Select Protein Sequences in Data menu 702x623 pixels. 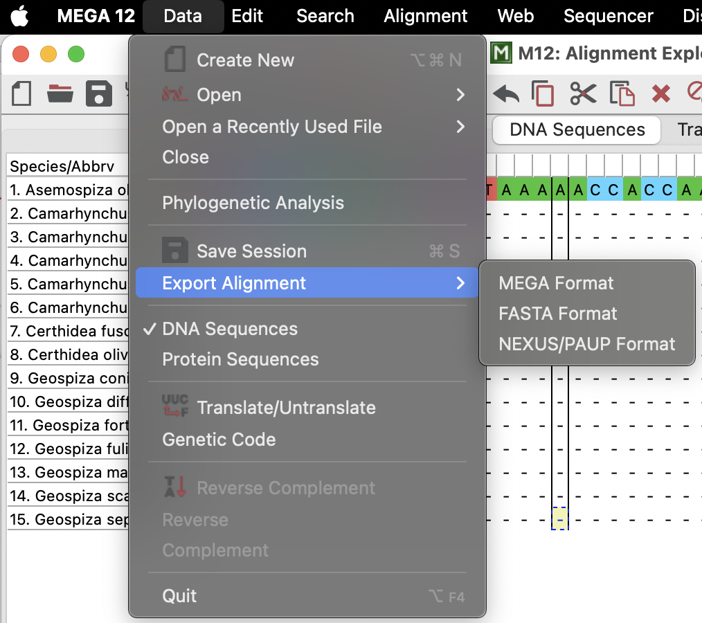[240, 359]
